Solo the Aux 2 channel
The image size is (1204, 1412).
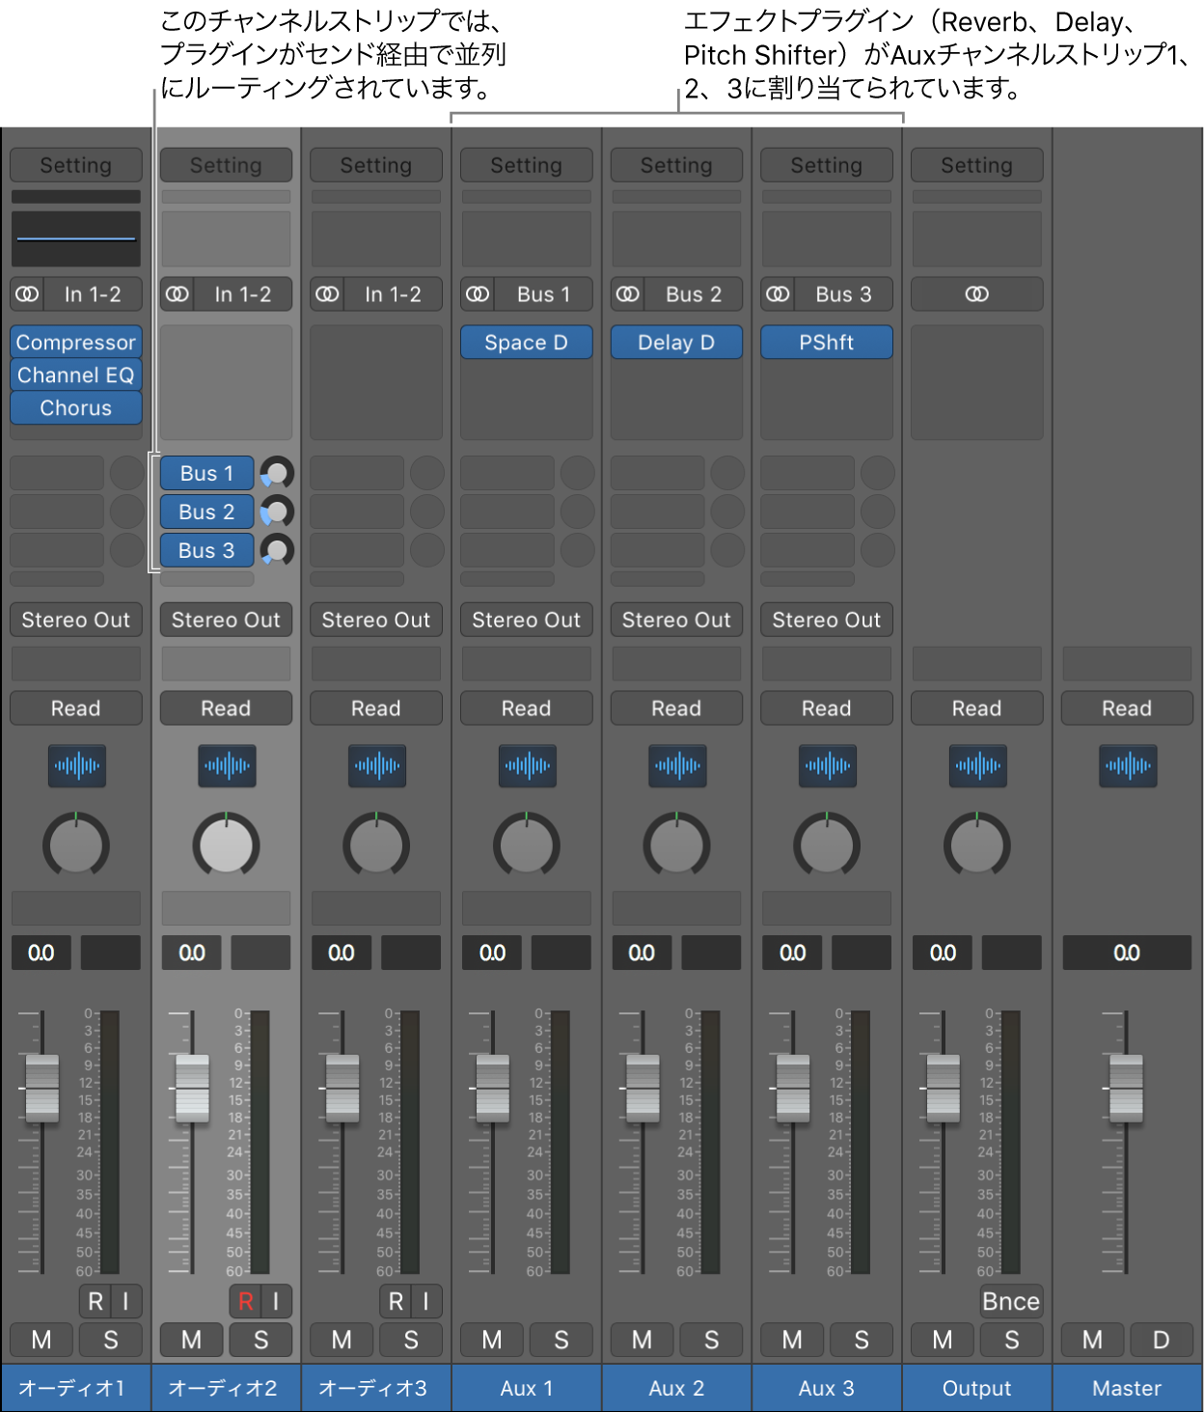(x=711, y=1340)
